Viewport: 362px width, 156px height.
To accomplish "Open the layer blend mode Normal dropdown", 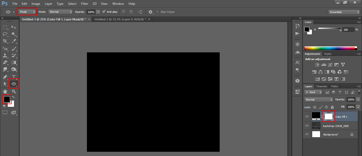I will coord(319,100).
